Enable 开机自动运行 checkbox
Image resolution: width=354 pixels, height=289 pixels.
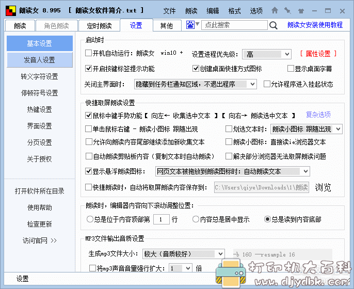tap(88, 53)
